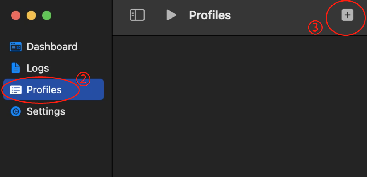Start the service with the play button

coord(171,15)
